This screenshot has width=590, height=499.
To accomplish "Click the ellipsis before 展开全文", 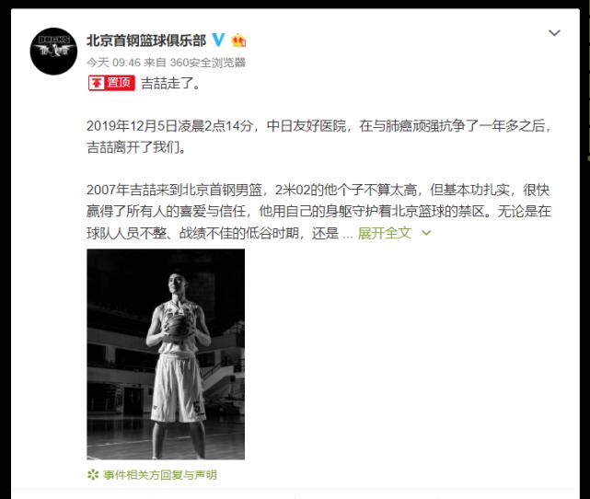I will click(x=348, y=235).
